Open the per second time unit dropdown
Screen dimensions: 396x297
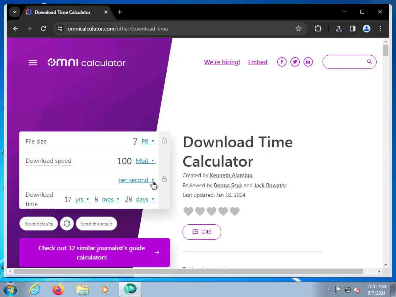(x=137, y=180)
